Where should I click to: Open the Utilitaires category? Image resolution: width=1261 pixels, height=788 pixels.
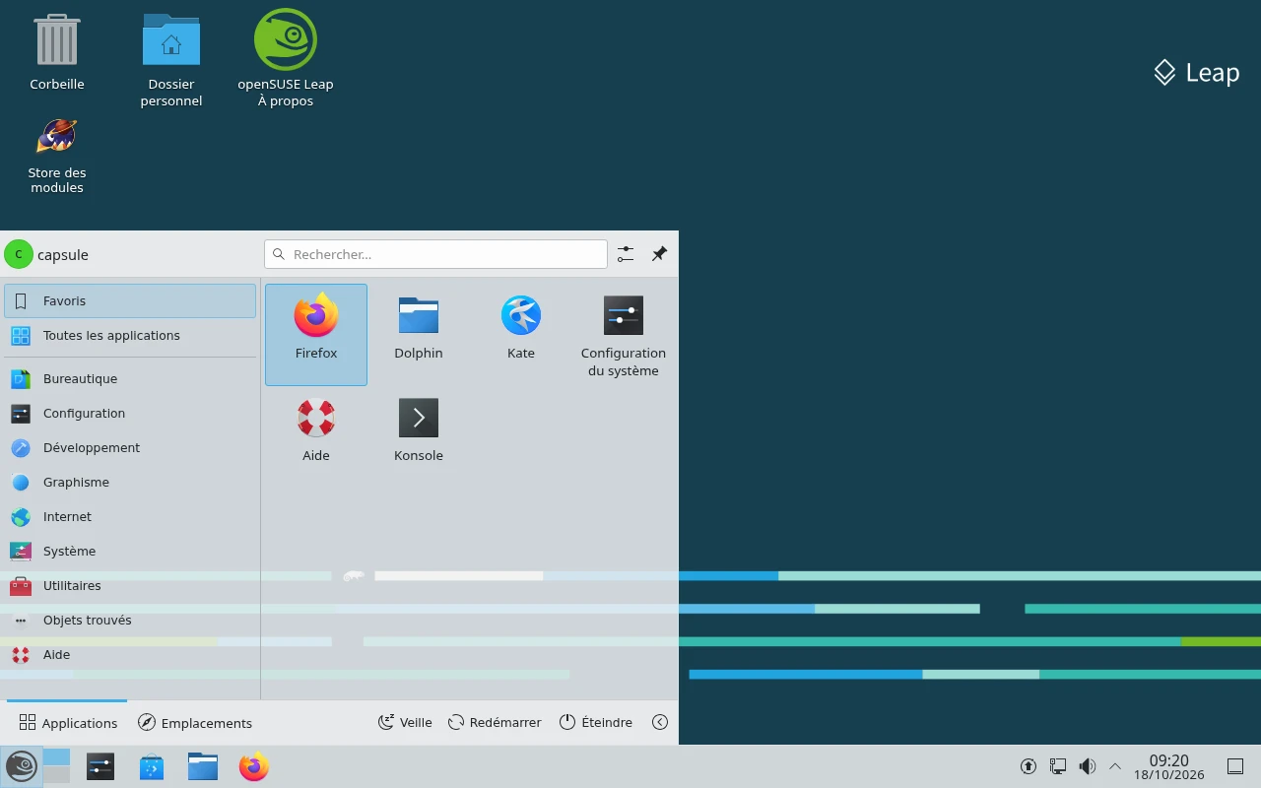pyautogui.click(x=130, y=586)
